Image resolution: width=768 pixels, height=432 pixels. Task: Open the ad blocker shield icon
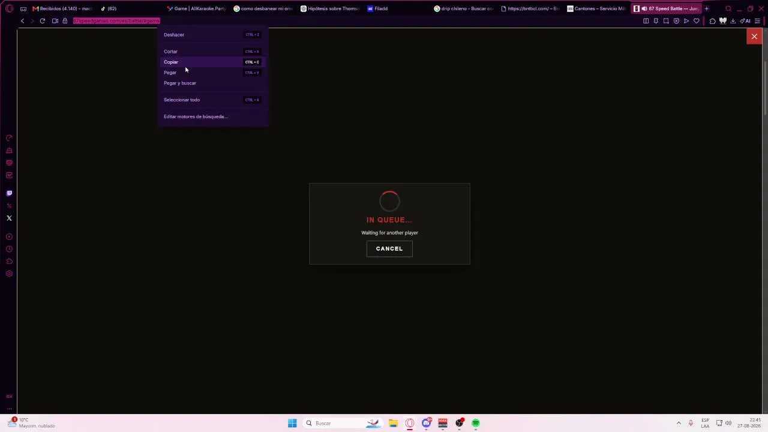[x=676, y=21]
